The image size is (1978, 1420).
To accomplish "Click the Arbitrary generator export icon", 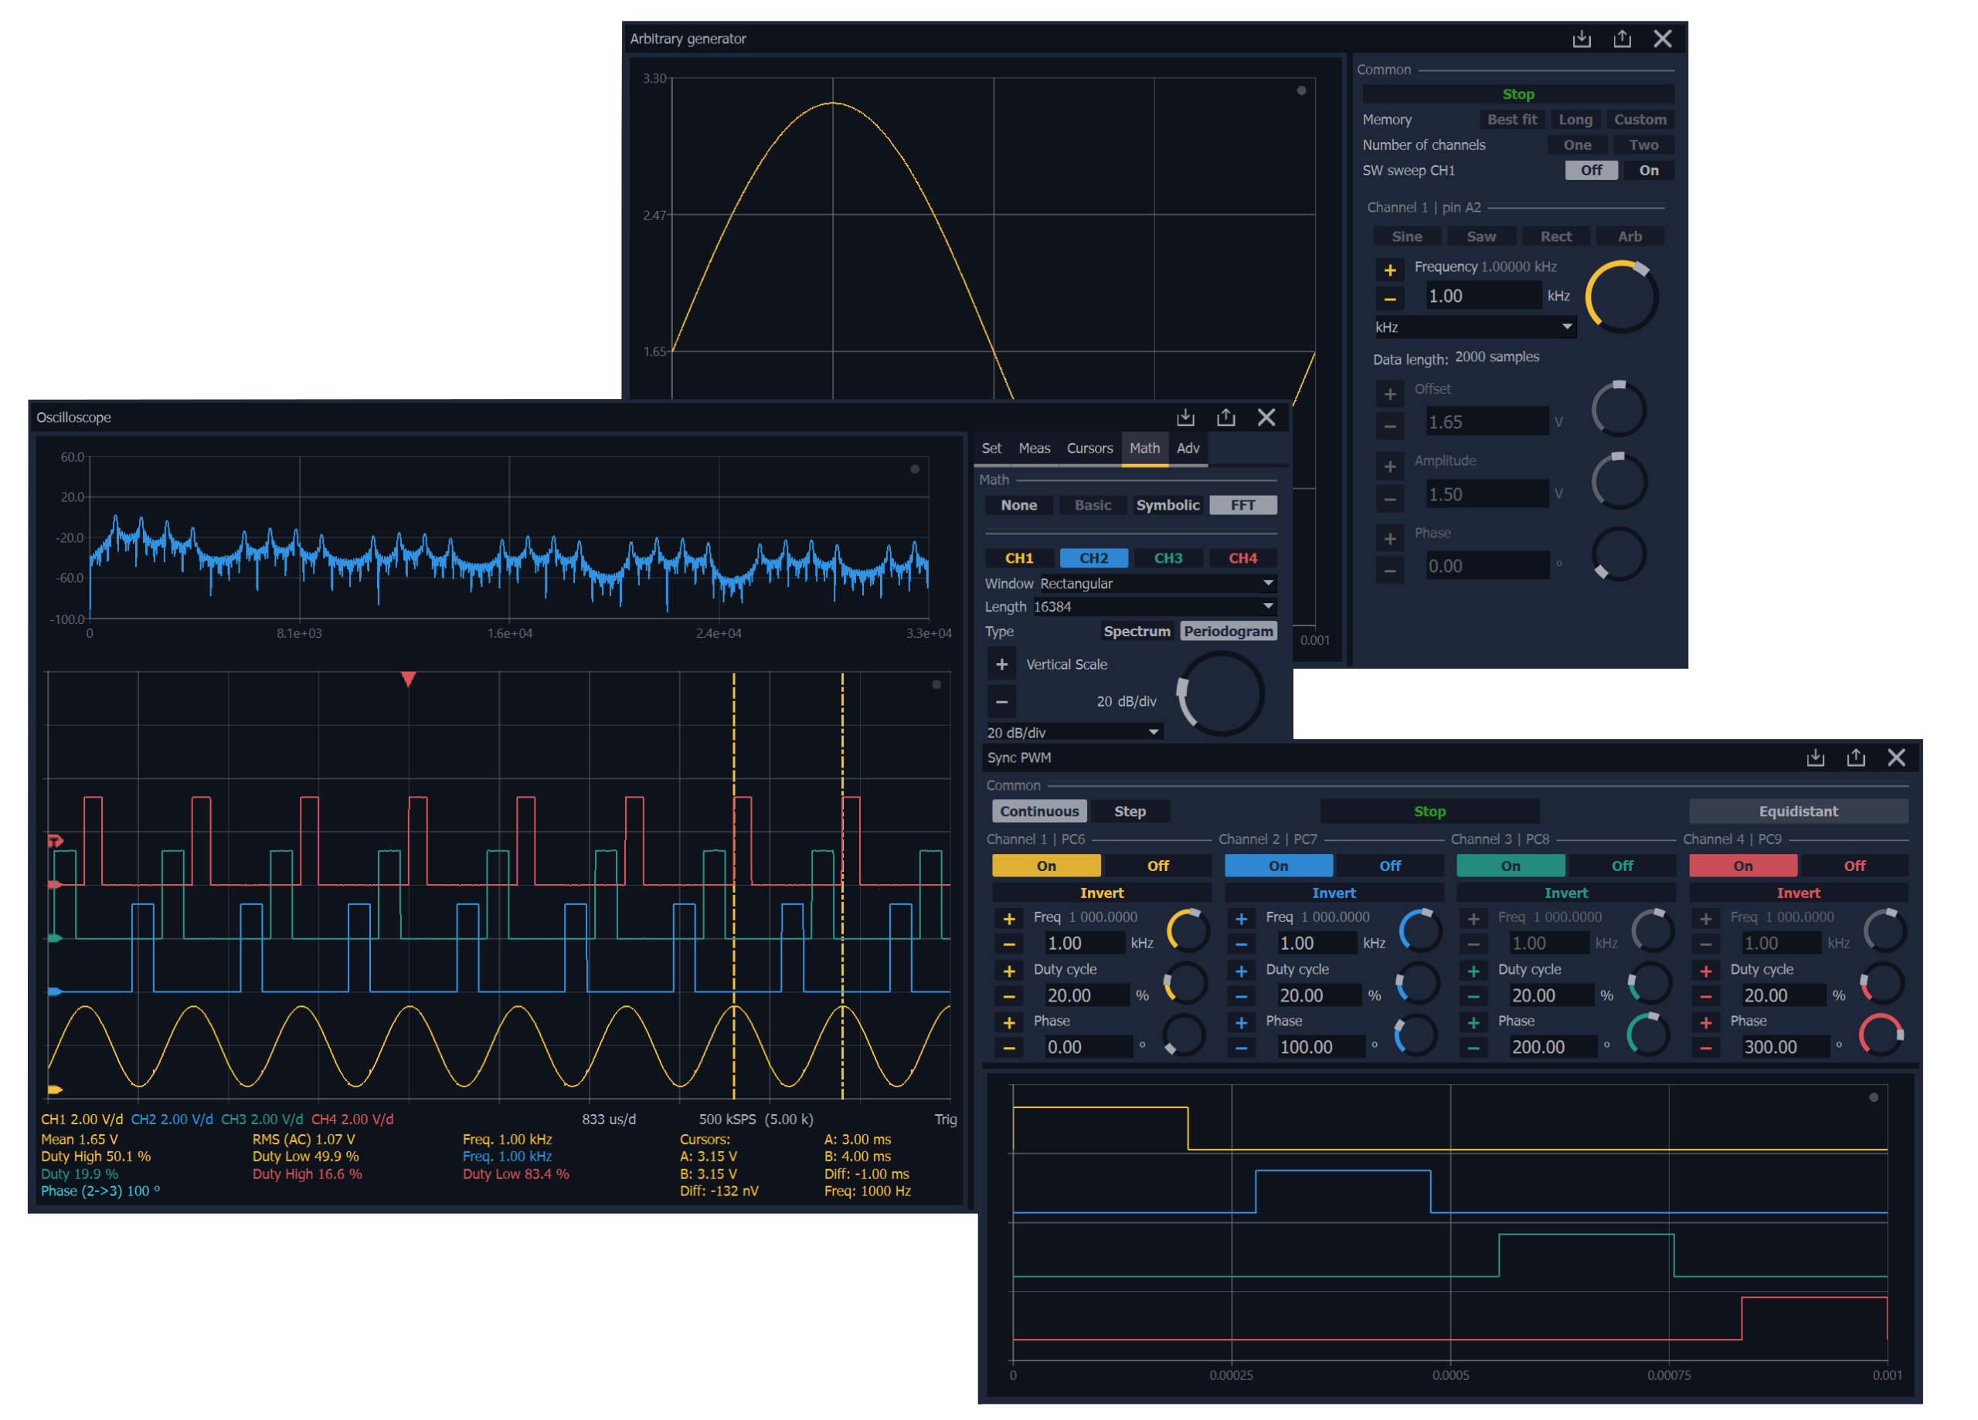I will click(x=1621, y=39).
